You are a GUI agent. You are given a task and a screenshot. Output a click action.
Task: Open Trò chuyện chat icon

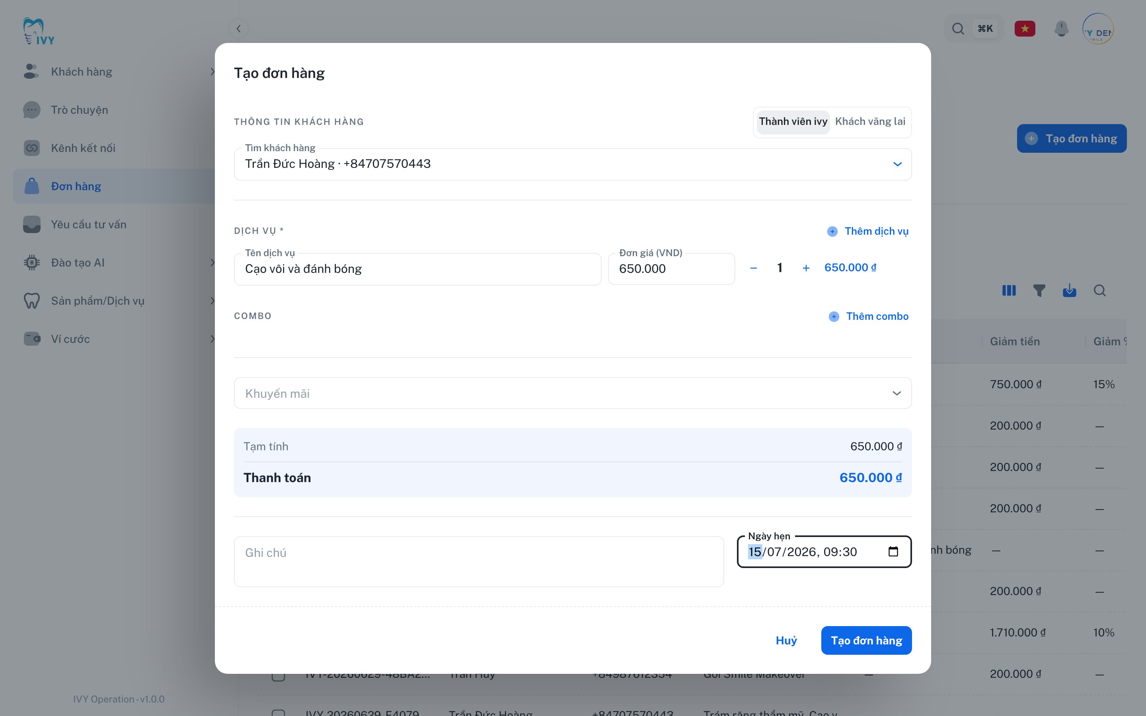pos(31,110)
